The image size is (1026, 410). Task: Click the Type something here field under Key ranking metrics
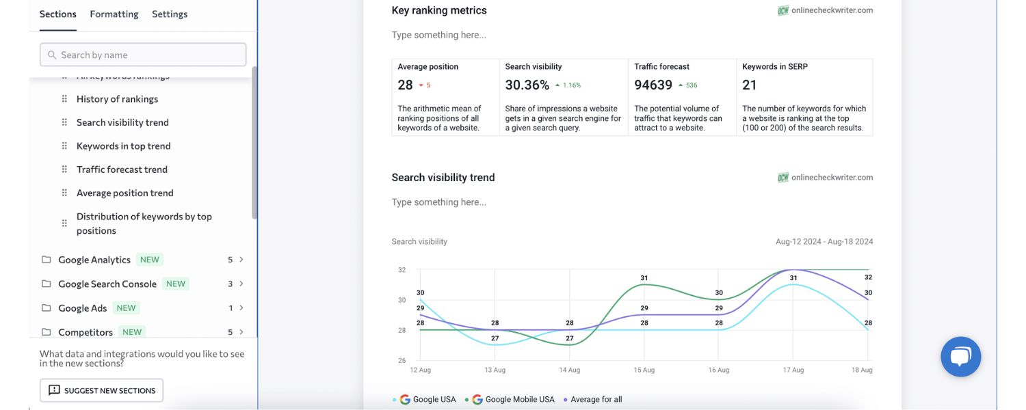coord(438,34)
